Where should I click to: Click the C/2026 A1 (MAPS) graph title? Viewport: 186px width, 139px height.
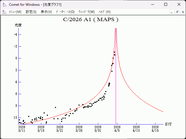point(91,20)
